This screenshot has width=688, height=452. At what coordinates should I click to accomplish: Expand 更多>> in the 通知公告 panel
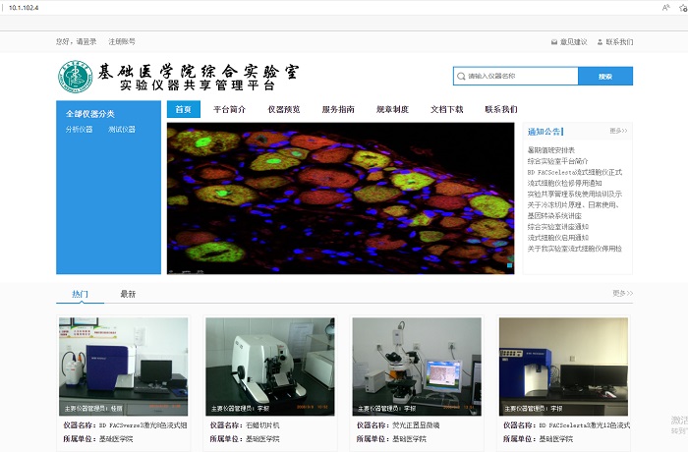617,131
